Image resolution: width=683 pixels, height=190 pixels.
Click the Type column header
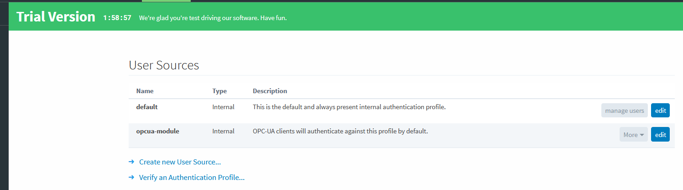(219, 91)
